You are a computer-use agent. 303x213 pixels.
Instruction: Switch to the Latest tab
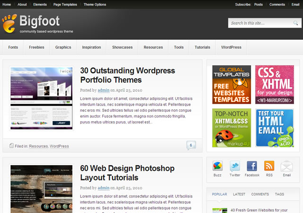[x=239, y=194]
